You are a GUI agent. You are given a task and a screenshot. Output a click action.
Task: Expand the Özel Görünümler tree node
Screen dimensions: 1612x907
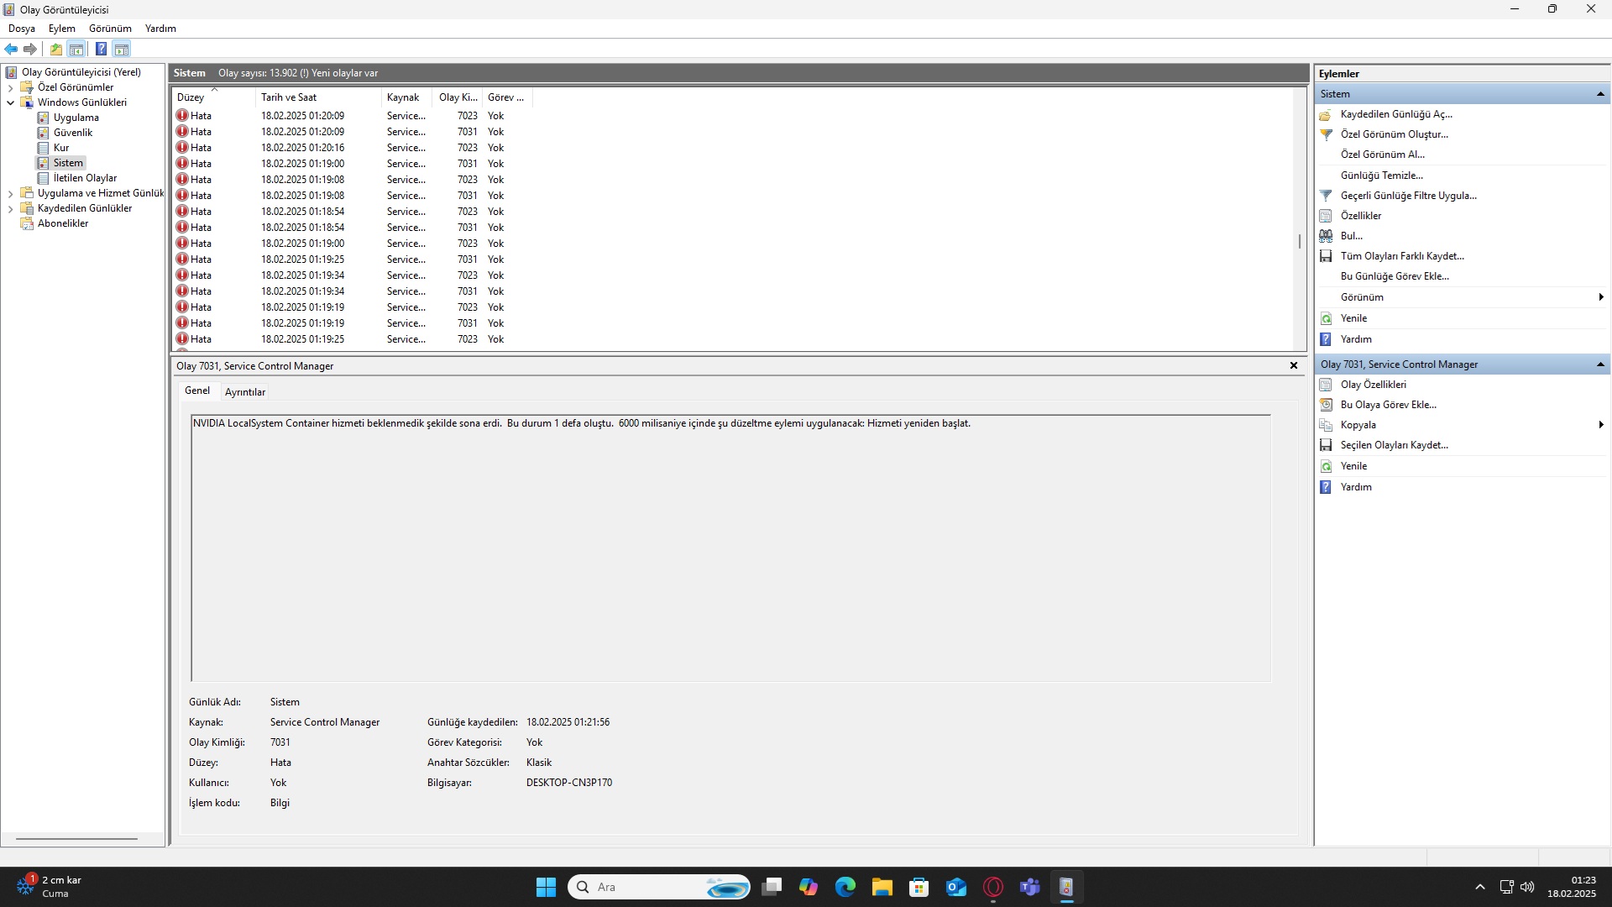pos(10,87)
